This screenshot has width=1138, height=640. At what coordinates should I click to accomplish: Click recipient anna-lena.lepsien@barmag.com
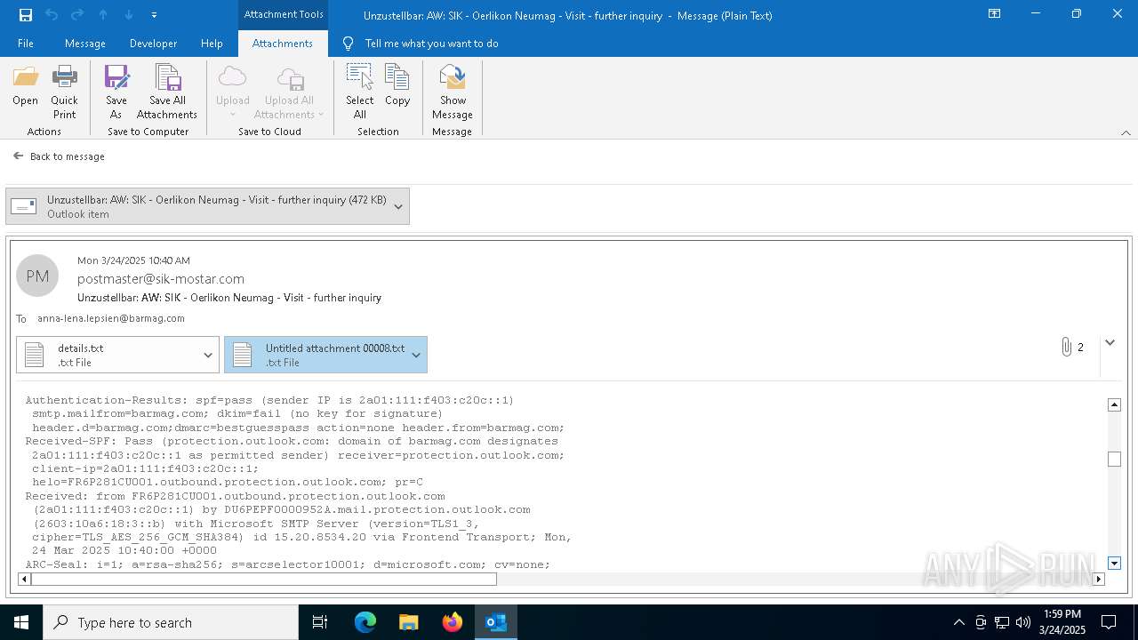(111, 318)
